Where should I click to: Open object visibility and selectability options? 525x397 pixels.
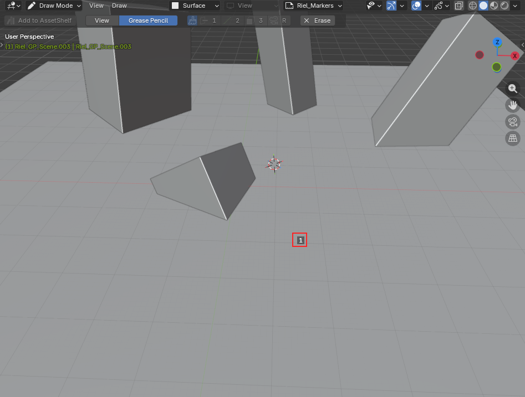[374, 6]
